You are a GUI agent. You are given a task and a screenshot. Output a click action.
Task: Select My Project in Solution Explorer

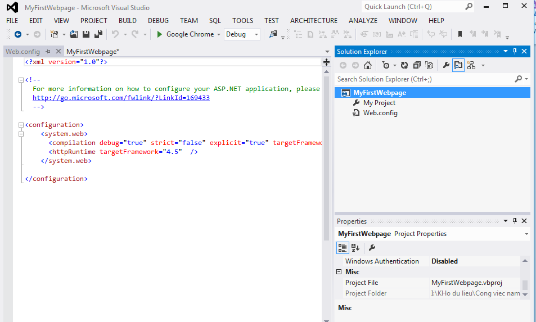coord(379,103)
